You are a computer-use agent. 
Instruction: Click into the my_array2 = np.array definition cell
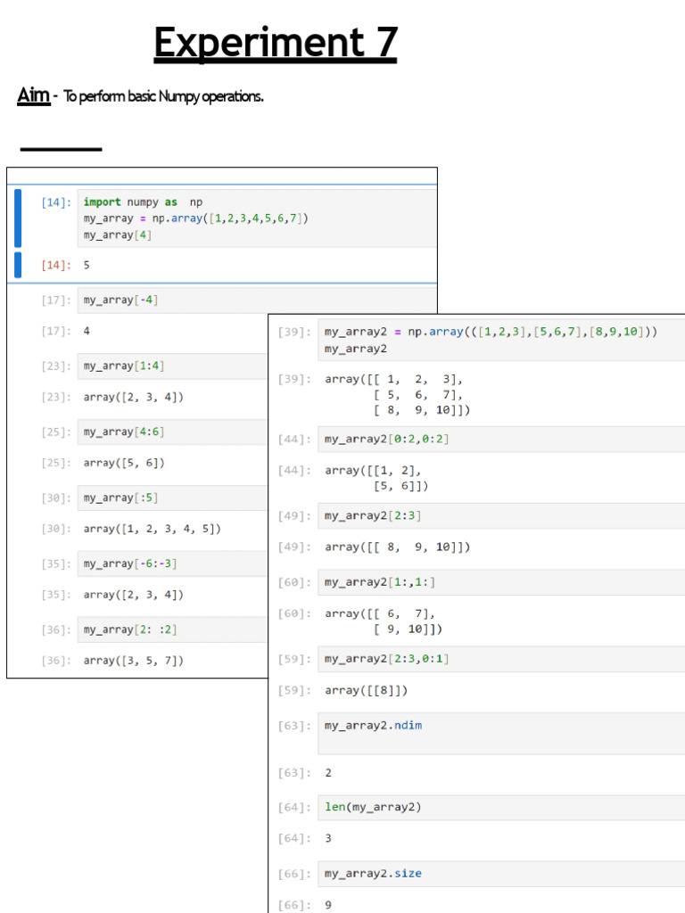tap(501, 340)
